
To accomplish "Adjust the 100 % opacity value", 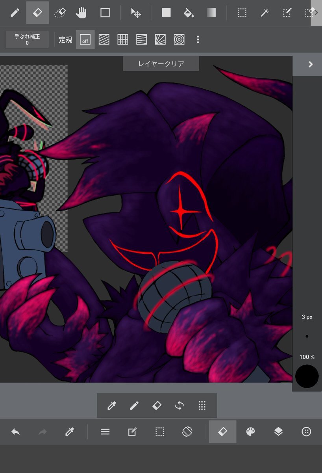I will pyautogui.click(x=307, y=357).
